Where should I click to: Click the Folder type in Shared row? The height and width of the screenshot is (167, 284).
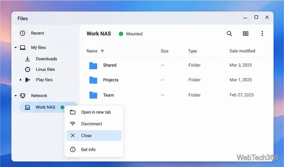pyautogui.click(x=195, y=65)
